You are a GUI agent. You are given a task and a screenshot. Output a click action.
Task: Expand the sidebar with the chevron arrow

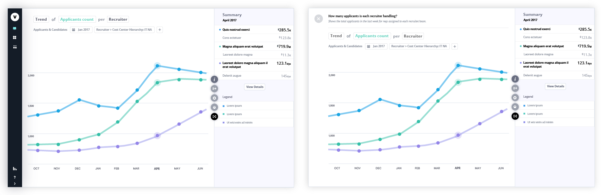(x=15, y=184)
